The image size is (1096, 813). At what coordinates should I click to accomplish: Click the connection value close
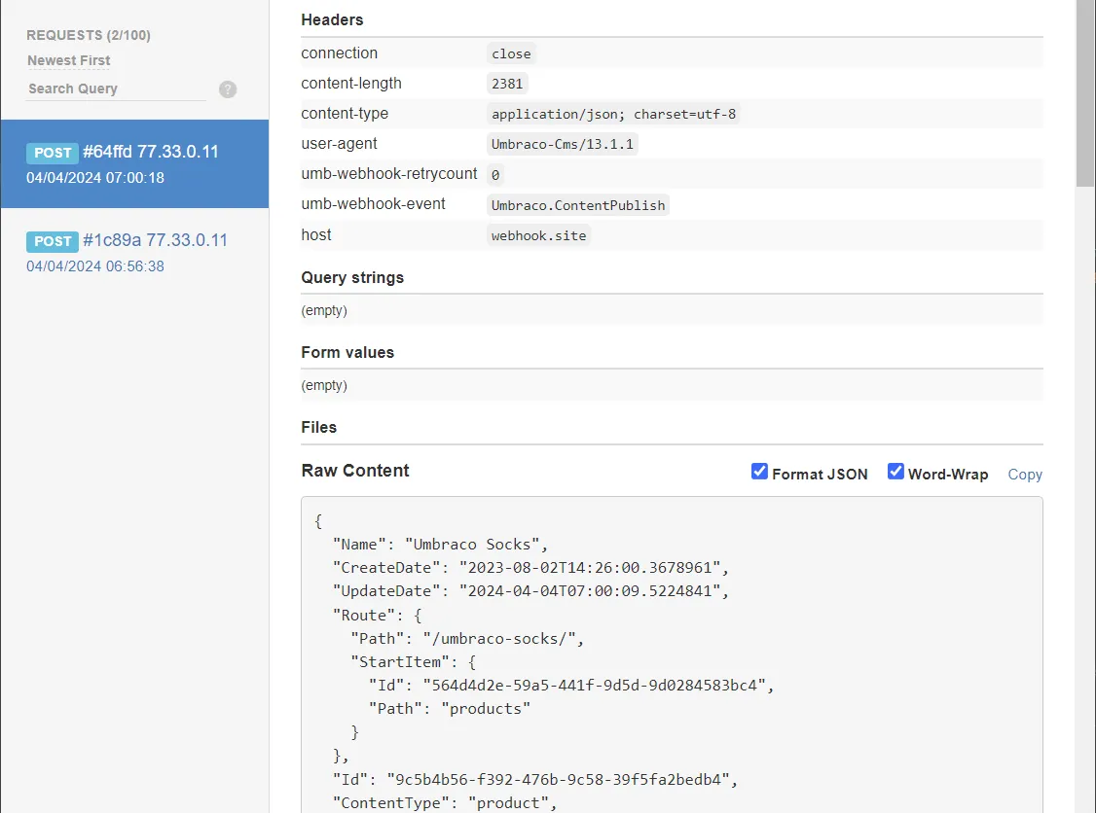pyautogui.click(x=511, y=53)
